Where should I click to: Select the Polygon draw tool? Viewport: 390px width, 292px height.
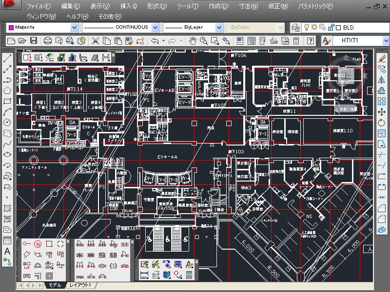coord(7,91)
